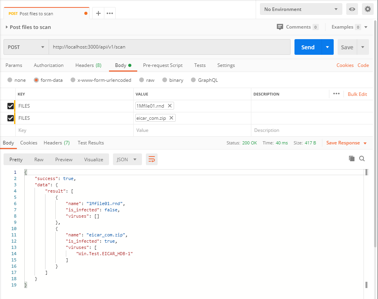The height and width of the screenshot is (299, 378).
Task: Open a new request tab with plus icon
Action: pyautogui.click(x=98, y=13)
